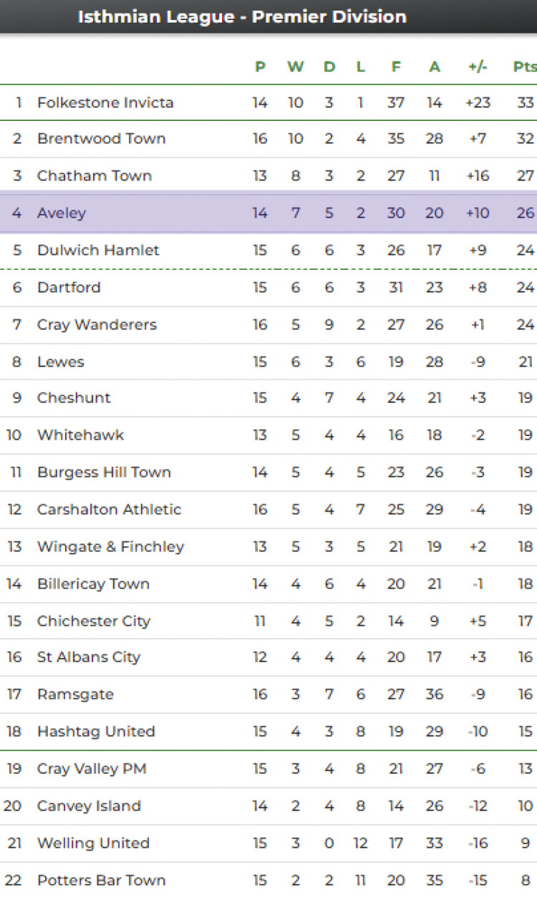Click the Isthmian League - Premier Division title
537x900 pixels.
[242, 16]
